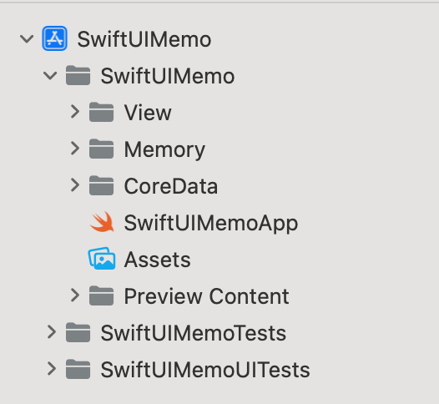Click the SwiftUIMemoUITests folder icon
The width and height of the screenshot is (439, 404).
click(78, 369)
